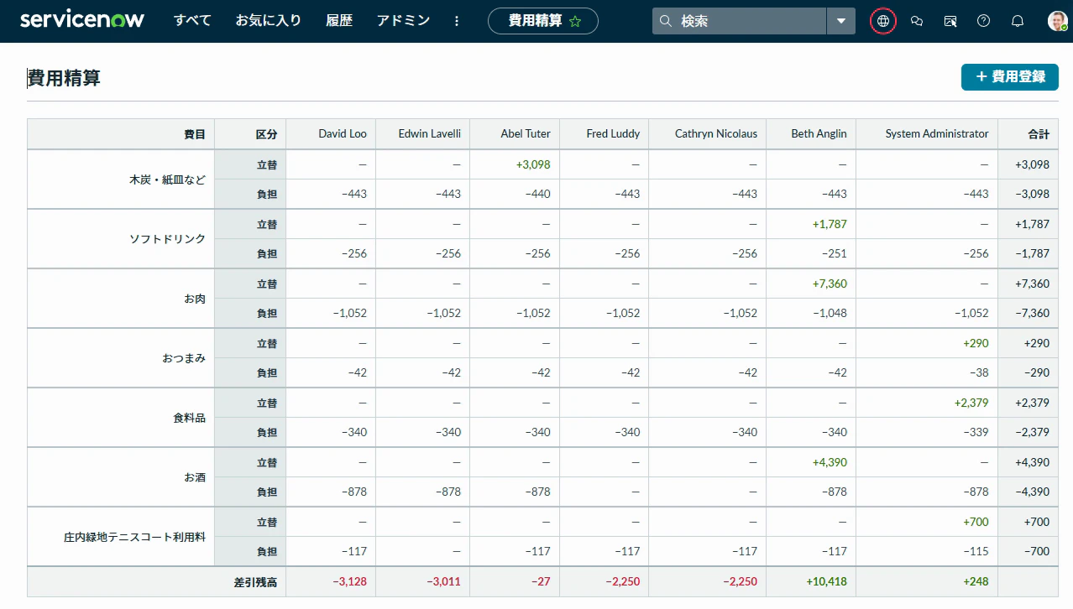Screen dimensions: 1073x609
Task: Open the help question mark icon
Action: [984, 21]
